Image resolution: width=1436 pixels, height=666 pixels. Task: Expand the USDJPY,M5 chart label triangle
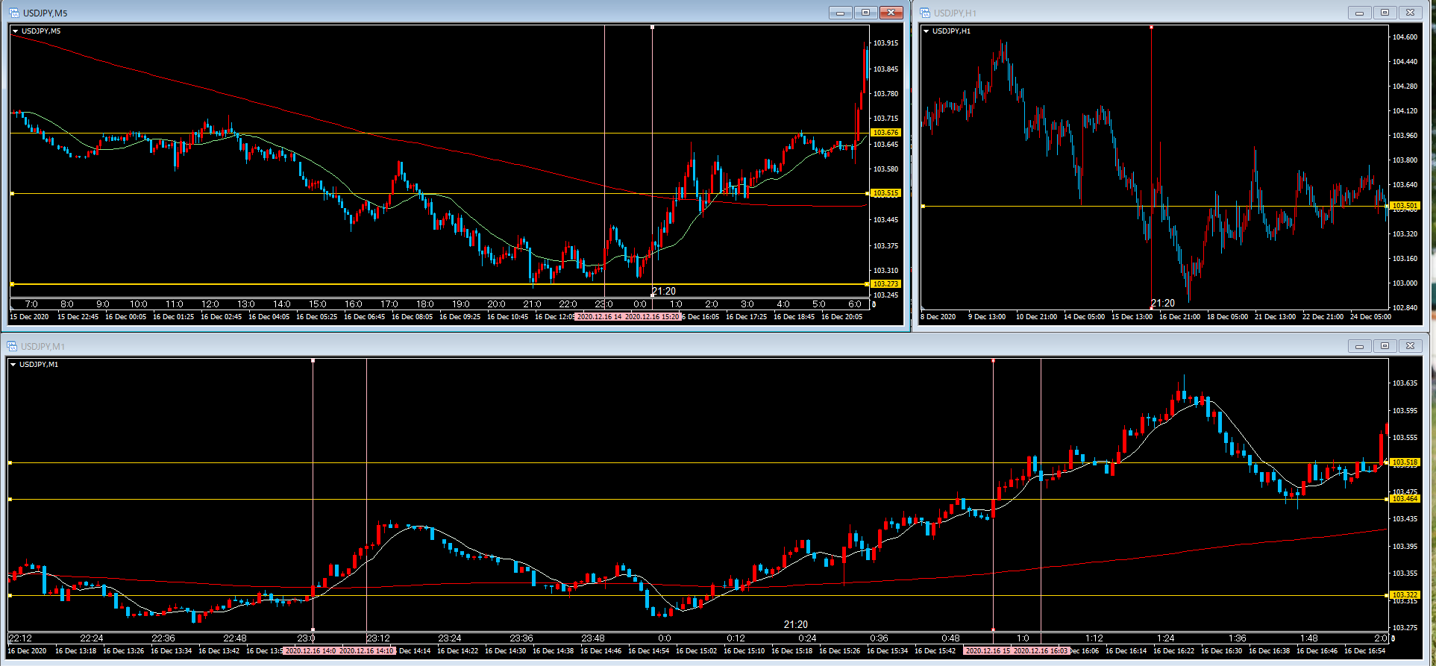pos(15,31)
